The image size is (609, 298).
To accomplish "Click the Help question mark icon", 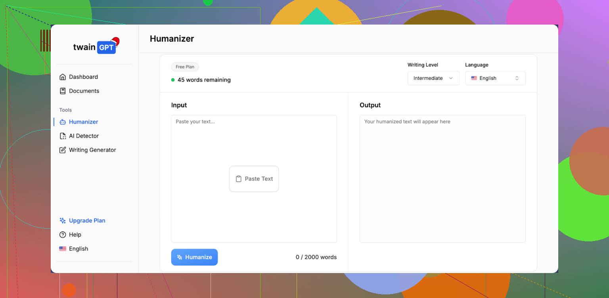I will (63, 235).
